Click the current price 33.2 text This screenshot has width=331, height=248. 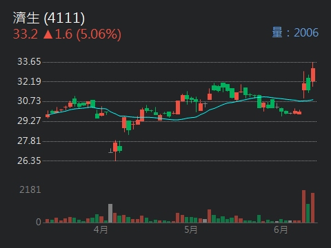pyautogui.click(x=26, y=34)
